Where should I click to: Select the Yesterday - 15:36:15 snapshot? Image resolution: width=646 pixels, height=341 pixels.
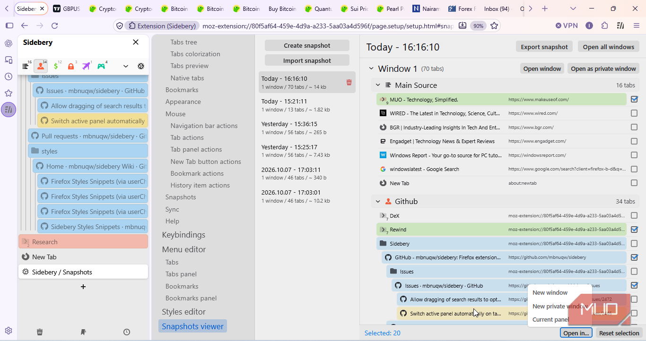(307, 128)
